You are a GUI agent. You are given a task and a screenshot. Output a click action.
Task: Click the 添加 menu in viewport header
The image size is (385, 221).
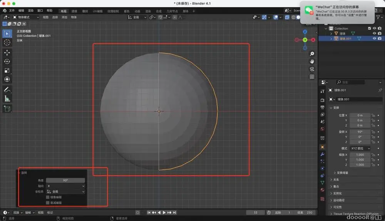[x=64, y=17]
